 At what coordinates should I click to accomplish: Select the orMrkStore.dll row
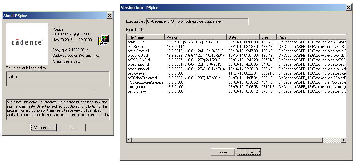tap(236, 51)
